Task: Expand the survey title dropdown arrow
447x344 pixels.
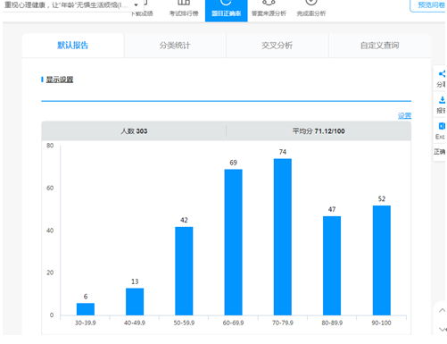Action: coord(136,4)
